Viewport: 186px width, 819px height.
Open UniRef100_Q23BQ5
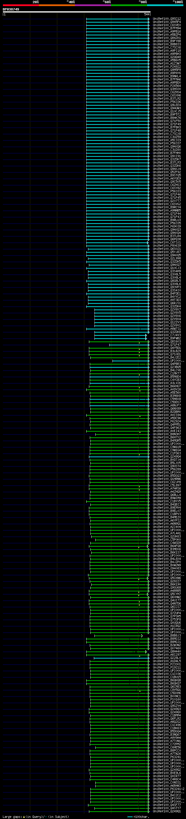167,367
